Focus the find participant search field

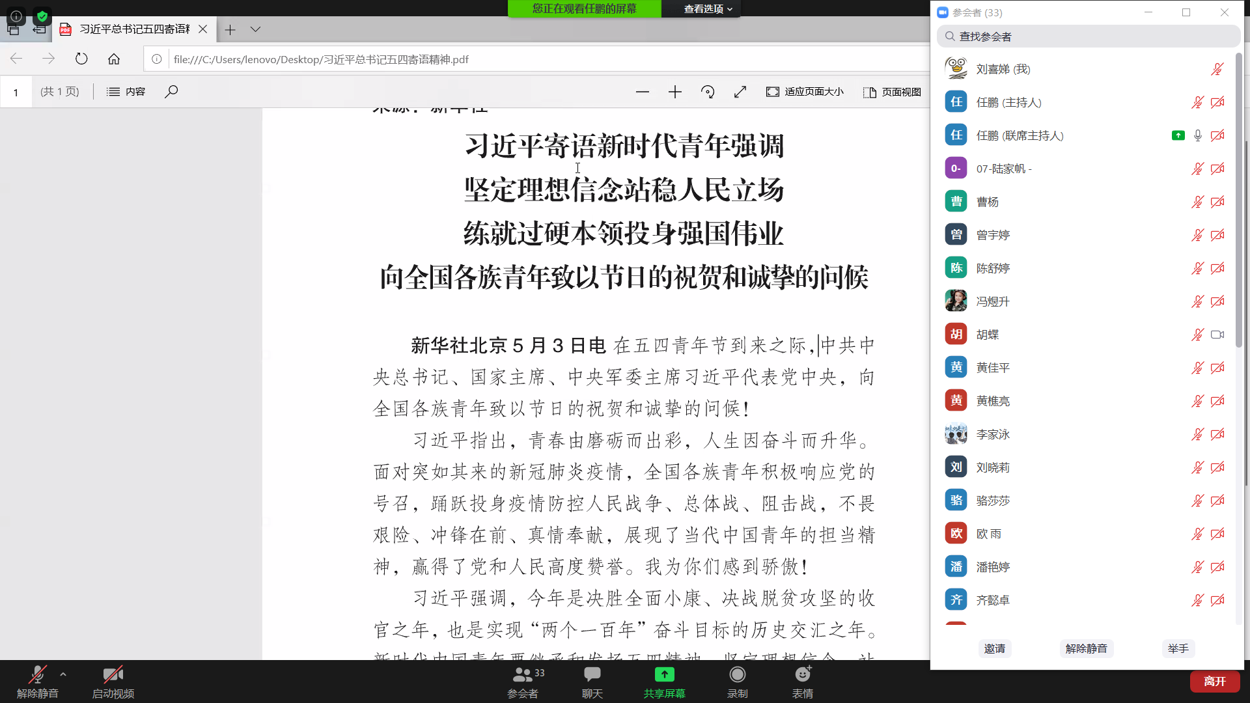click(x=1089, y=36)
